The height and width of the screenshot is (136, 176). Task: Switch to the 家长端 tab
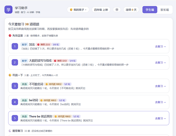[165, 10]
